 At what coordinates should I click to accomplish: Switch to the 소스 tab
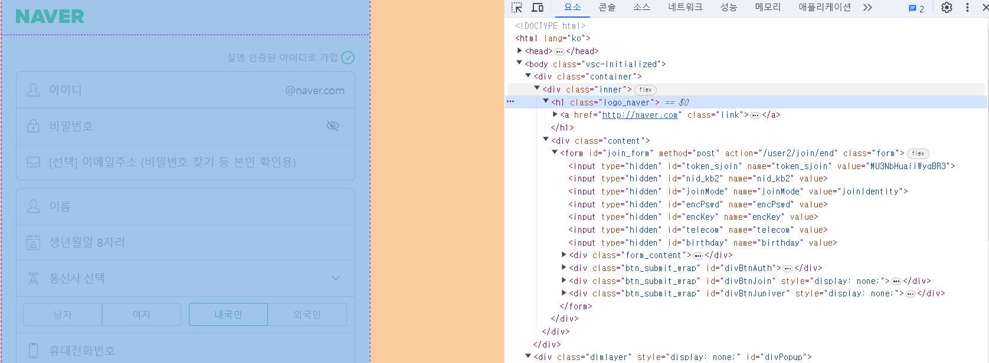pos(642,7)
